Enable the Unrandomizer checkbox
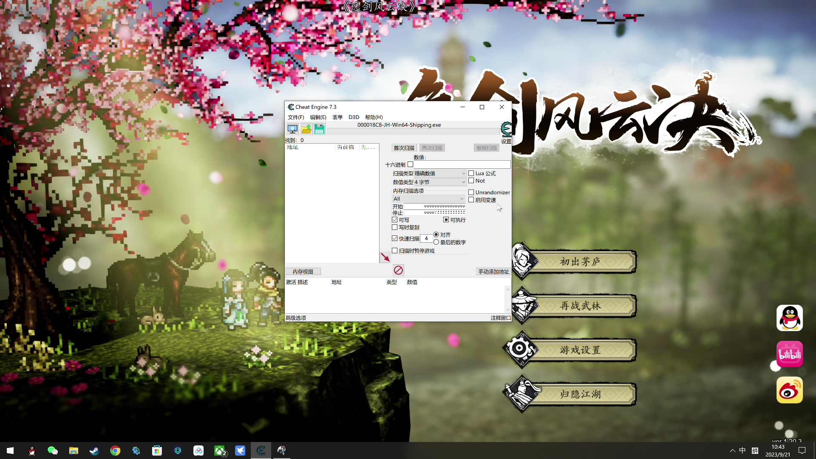 click(471, 193)
